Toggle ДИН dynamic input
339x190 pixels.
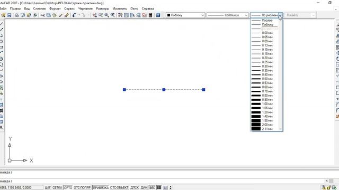(144, 188)
